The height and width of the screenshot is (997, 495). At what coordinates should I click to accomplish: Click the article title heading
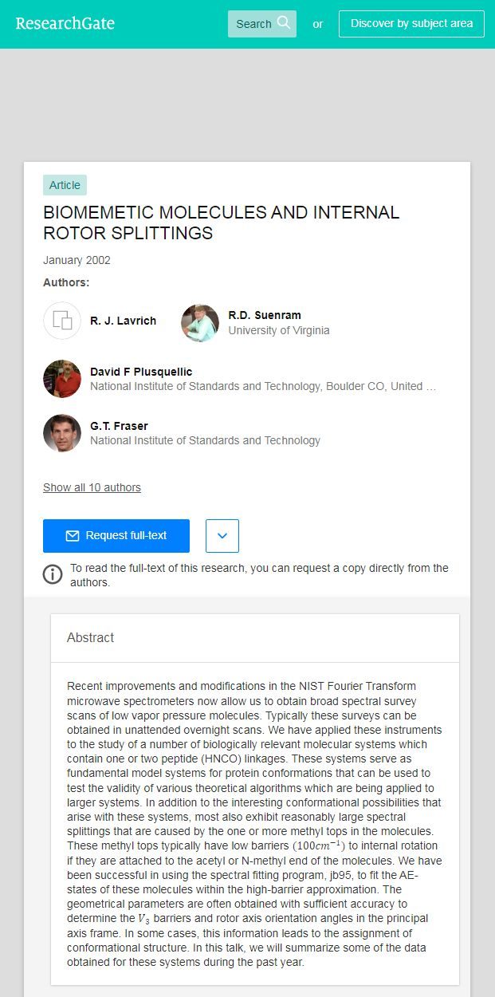[221, 223]
